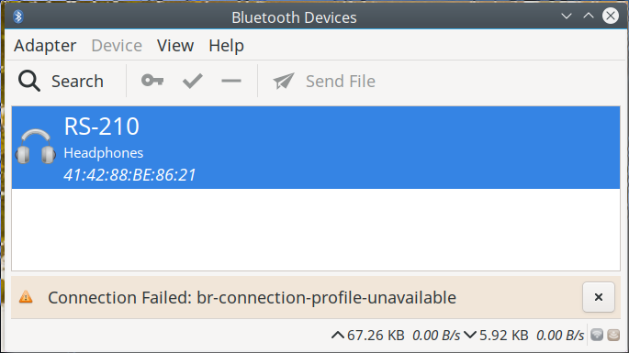Click the RS-210 headphones device icon
Screen dimensions: 629x353
click(x=35, y=147)
